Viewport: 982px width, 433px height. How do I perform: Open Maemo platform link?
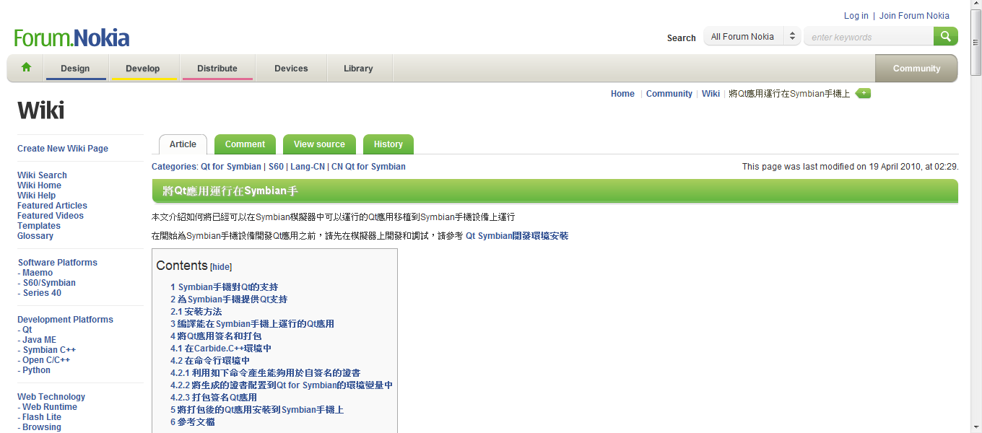click(38, 273)
